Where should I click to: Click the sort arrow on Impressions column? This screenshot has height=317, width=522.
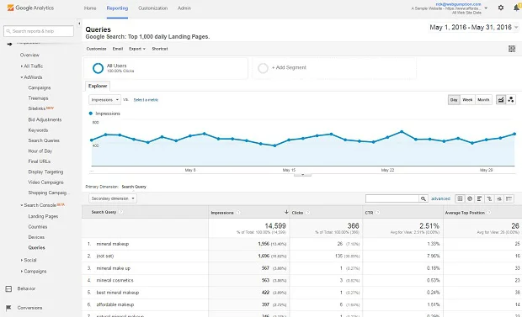286,212
